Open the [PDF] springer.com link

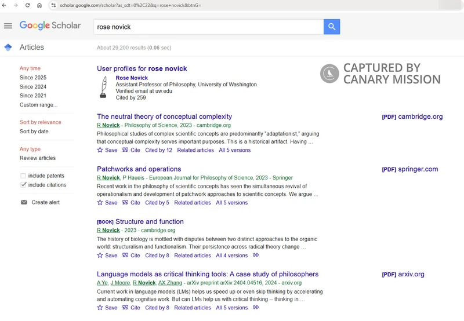coord(410,169)
